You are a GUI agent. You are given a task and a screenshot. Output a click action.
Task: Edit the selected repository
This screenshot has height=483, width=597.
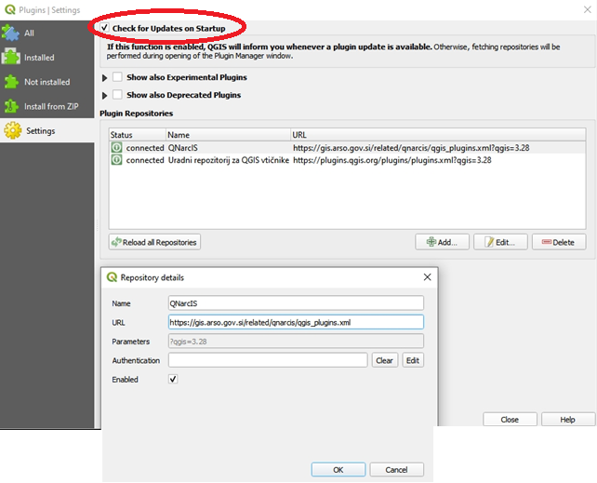[500, 242]
